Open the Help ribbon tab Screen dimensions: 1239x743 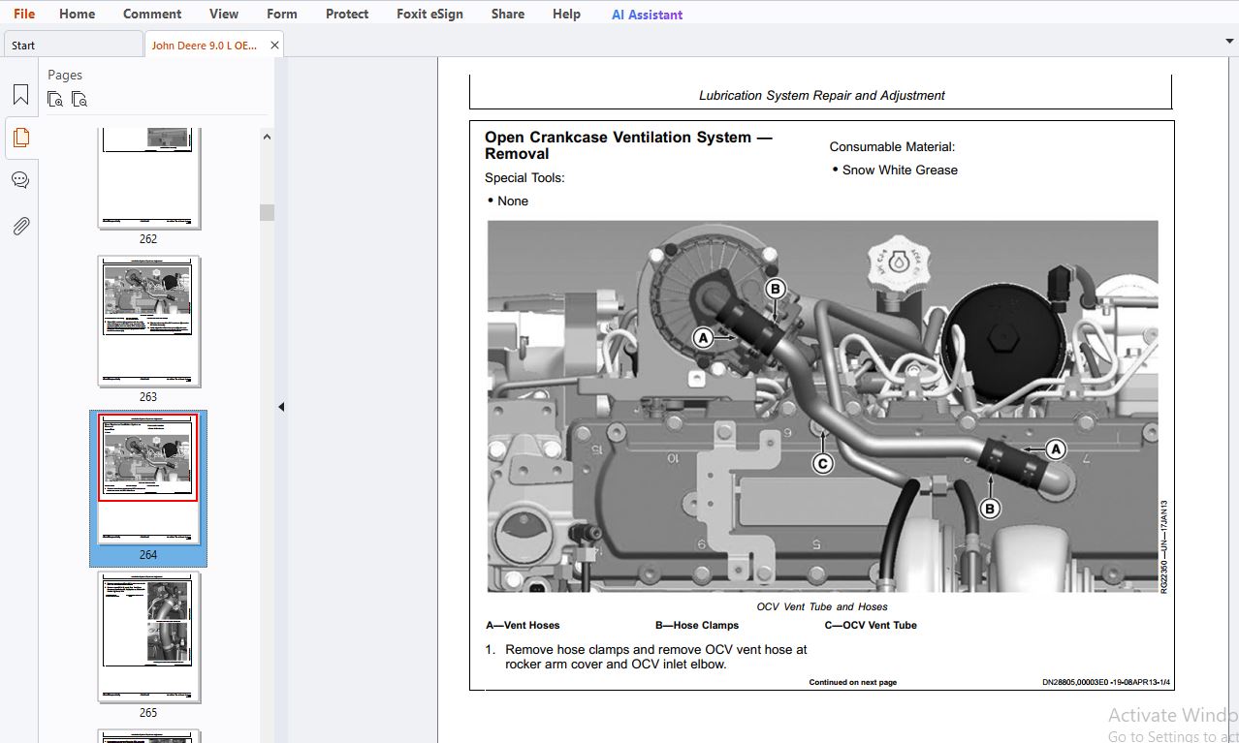point(566,14)
